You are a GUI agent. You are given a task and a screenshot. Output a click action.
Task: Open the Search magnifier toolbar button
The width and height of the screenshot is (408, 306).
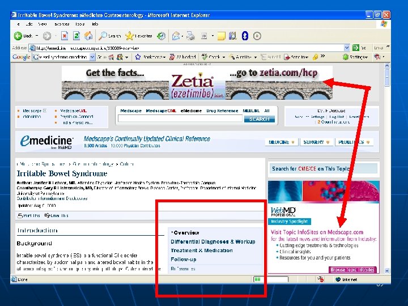click(x=109, y=36)
